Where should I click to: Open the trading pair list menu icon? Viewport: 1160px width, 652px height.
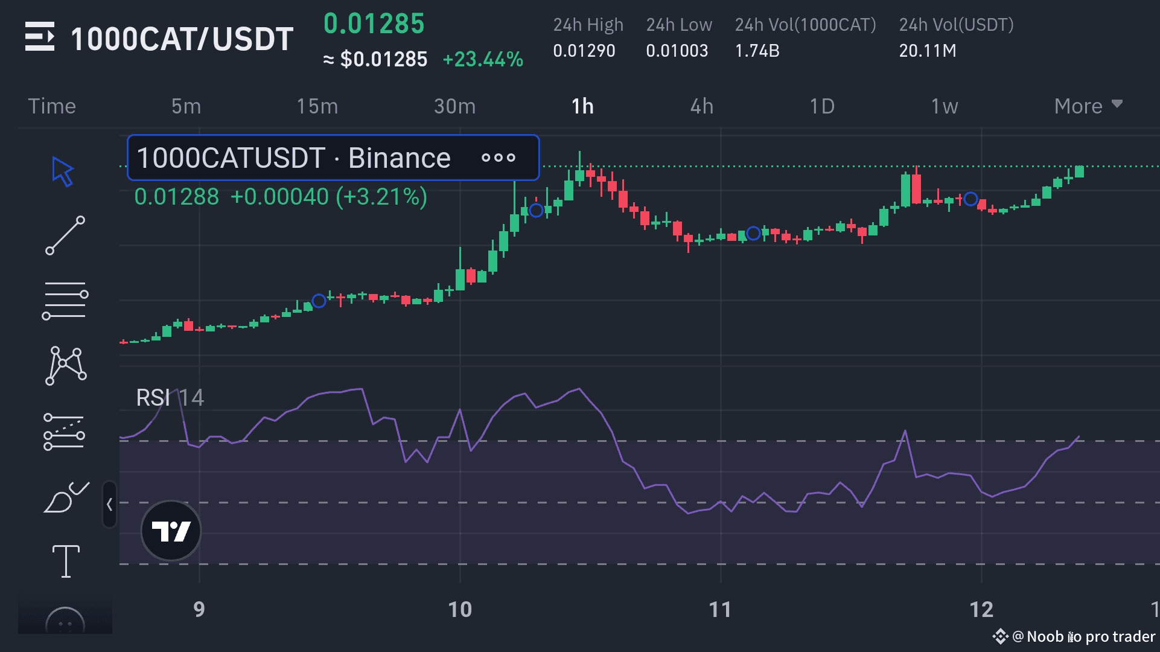40,37
